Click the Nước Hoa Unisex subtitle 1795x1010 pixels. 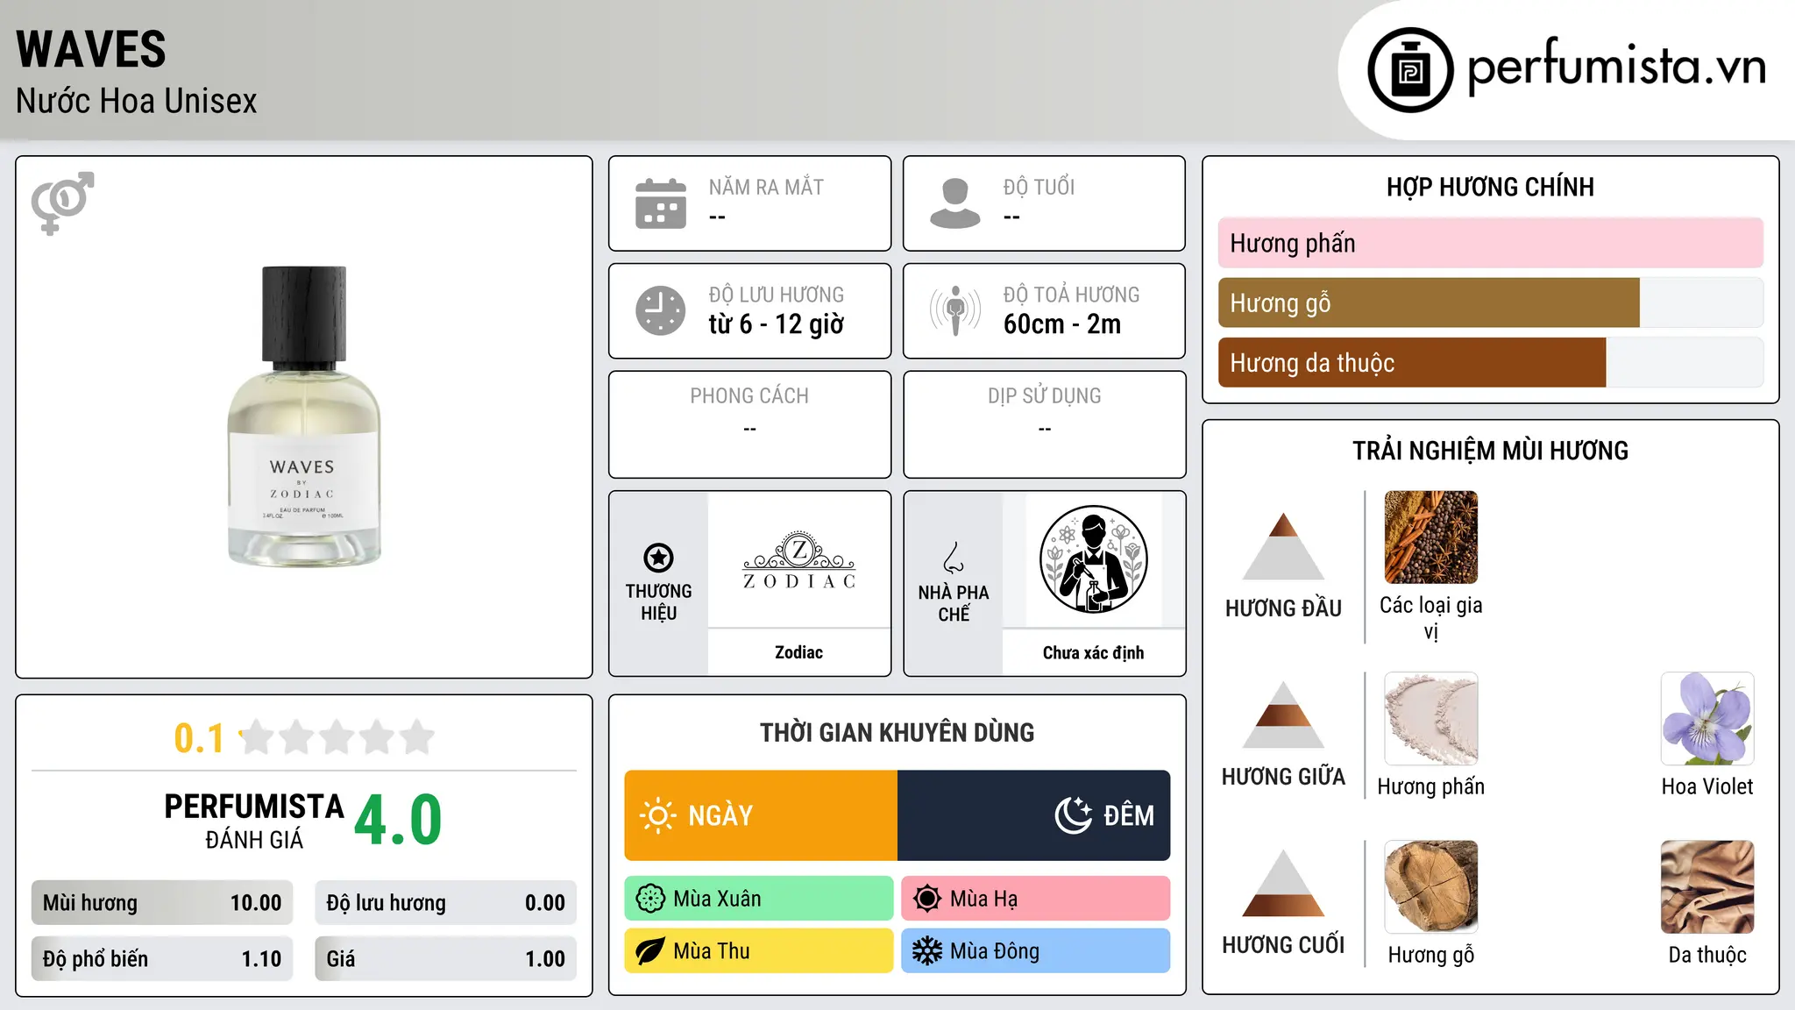click(137, 102)
